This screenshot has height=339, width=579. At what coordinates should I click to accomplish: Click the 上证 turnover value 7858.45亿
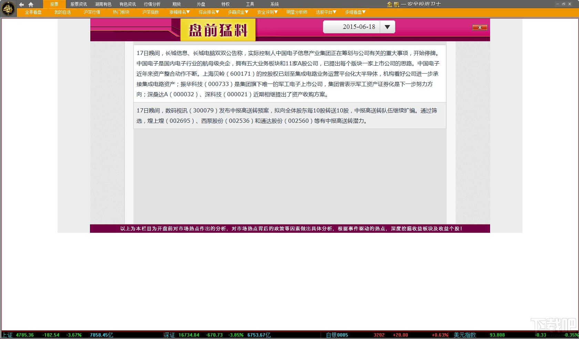coord(102,335)
